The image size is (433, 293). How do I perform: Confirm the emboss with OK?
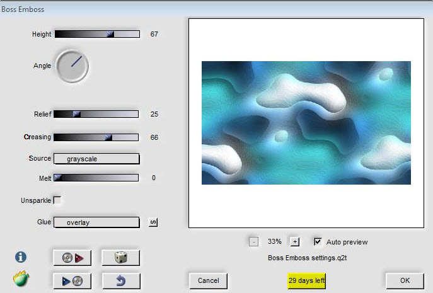pyautogui.click(x=405, y=281)
